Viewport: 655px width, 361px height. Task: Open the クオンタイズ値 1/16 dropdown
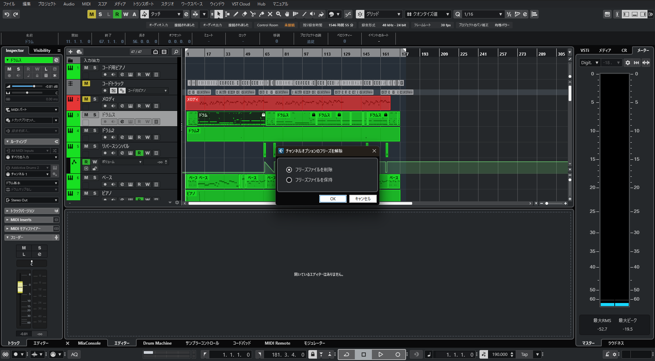483,14
